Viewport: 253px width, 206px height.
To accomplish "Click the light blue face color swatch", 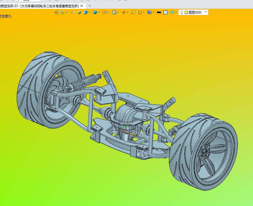I will [165, 12].
